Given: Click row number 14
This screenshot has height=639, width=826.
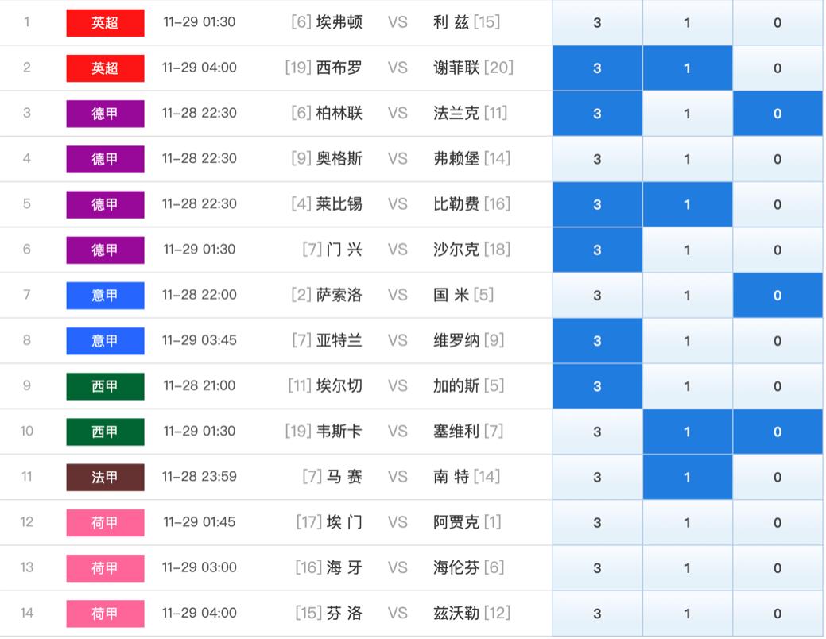Looking at the screenshot, I should (27, 613).
